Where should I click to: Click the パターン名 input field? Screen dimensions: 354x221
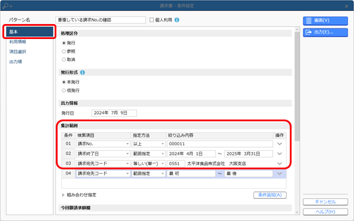[x=100, y=20]
